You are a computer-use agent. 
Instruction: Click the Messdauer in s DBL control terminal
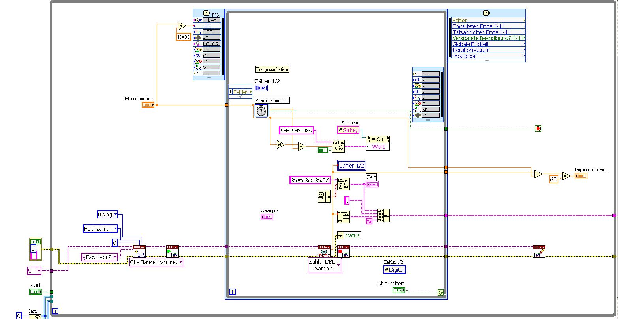coord(148,105)
